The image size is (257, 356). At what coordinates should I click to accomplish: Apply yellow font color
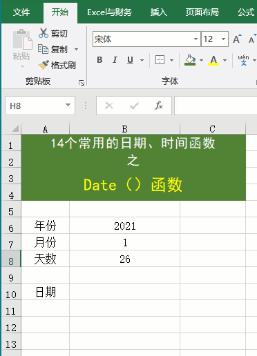pos(213,60)
